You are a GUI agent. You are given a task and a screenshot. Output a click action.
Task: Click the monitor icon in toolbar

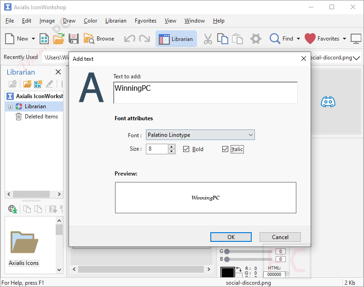point(356,39)
